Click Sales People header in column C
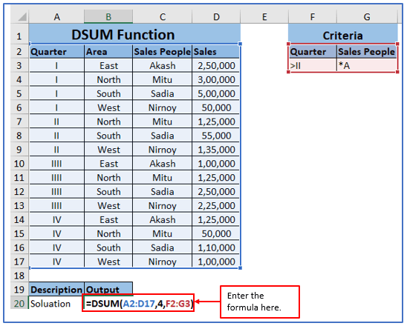Screen dimensions: 407x326 point(162,52)
